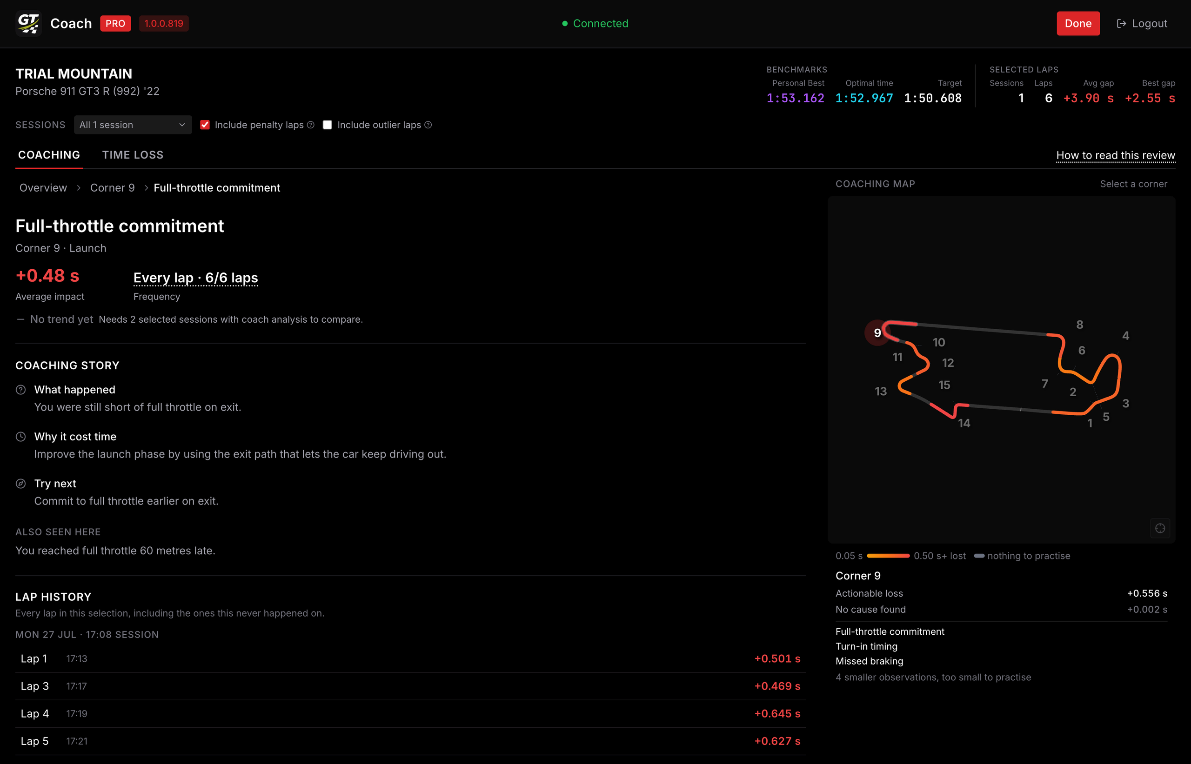The height and width of the screenshot is (764, 1191).
Task: Click the compass icon beside Try next
Action: [x=20, y=484]
